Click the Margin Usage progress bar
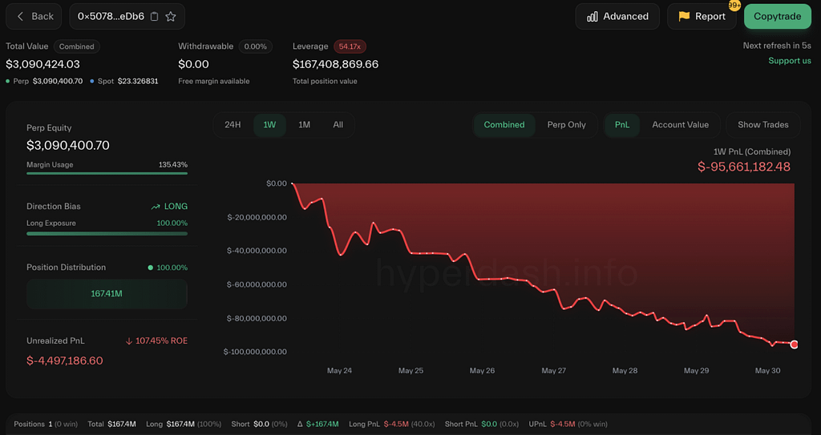Screen dimensions: 821x435 pos(107,172)
